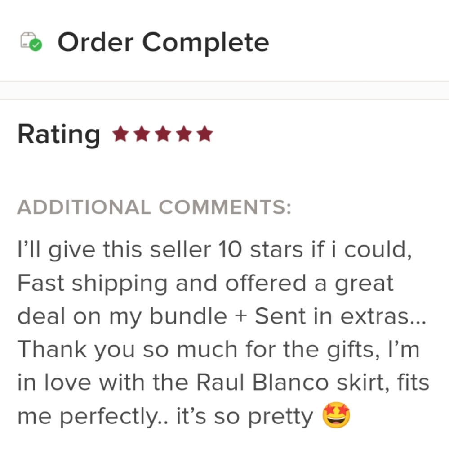
Task: Tap the "Fast shipping" phrase
Action: tap(93, 283)
